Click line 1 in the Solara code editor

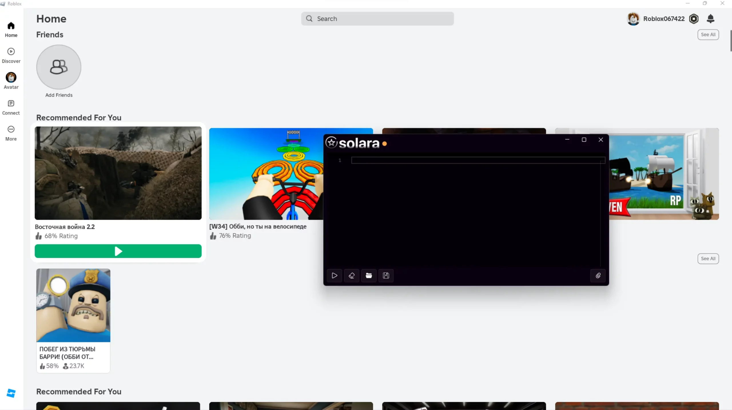coord(478,160)
